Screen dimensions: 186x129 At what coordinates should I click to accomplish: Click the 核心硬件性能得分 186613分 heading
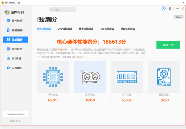tap(91, 42)
